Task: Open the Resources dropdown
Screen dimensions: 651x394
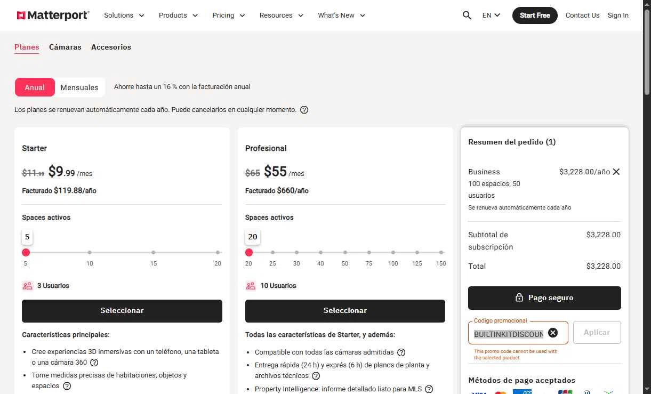Action: [282, 15]
